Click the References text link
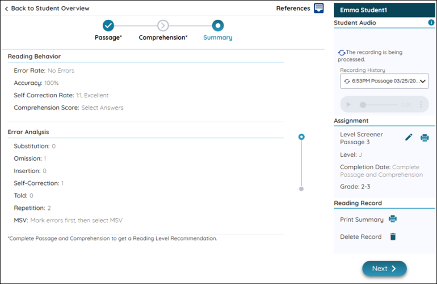Viewport: 437px width, 284px height. pos(293,8)
